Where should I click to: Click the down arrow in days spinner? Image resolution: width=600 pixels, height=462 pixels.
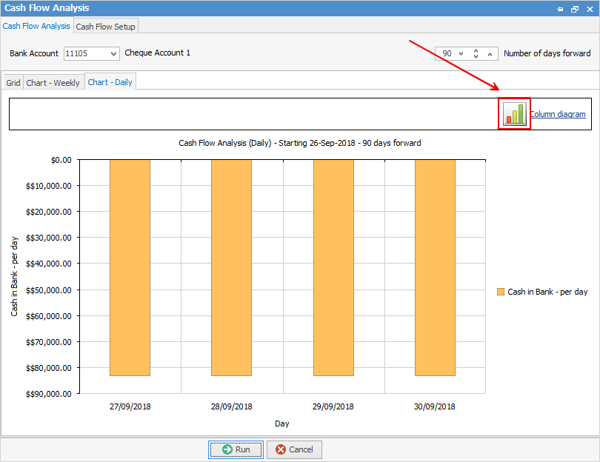pyautogui.click(x=461, y=53)
